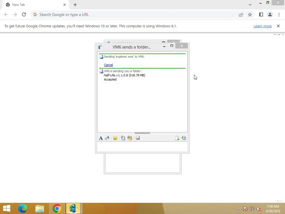Show hidden system tray icons
The image size is (285, 214).
(239, 209)
